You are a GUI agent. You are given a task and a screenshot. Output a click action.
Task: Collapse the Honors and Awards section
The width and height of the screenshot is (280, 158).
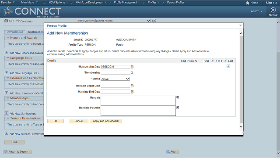(x=8, y=38)
